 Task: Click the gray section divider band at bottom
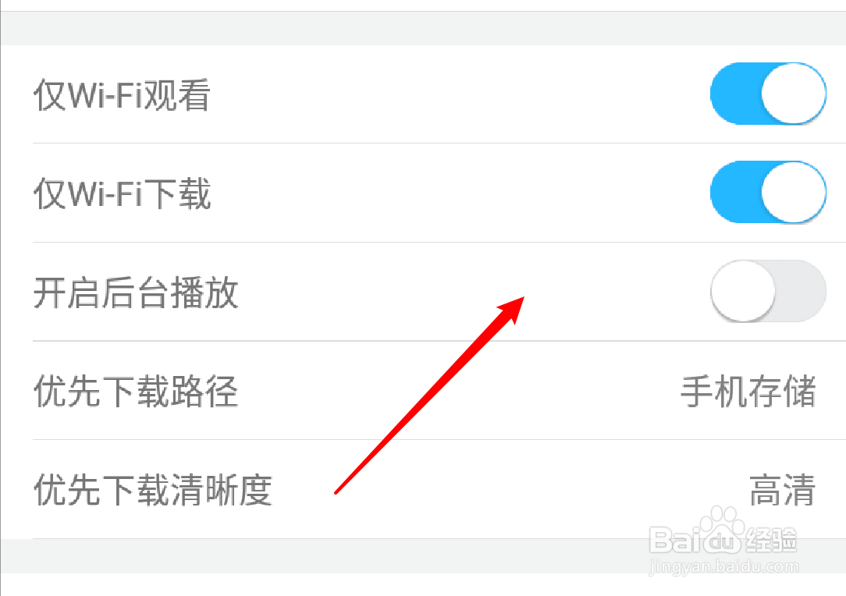coord(423,555)
